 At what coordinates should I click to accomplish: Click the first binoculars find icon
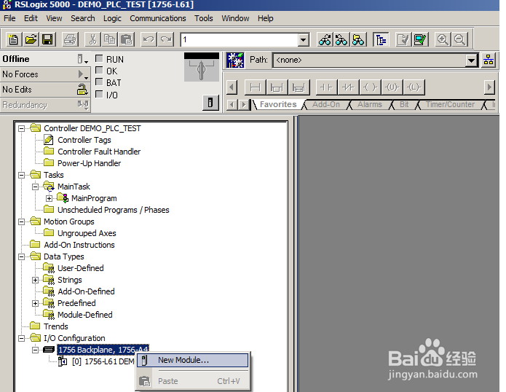click(x=325, y=40)
